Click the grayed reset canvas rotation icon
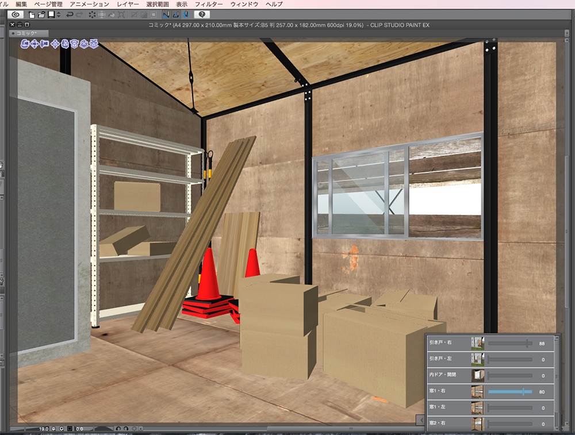Screen dimensions: 575x435 135,429
